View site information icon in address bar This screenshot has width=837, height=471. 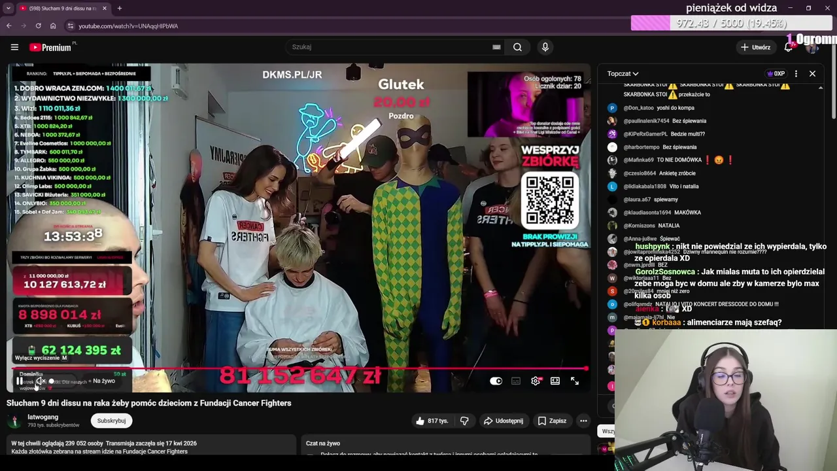pos(71,26)
